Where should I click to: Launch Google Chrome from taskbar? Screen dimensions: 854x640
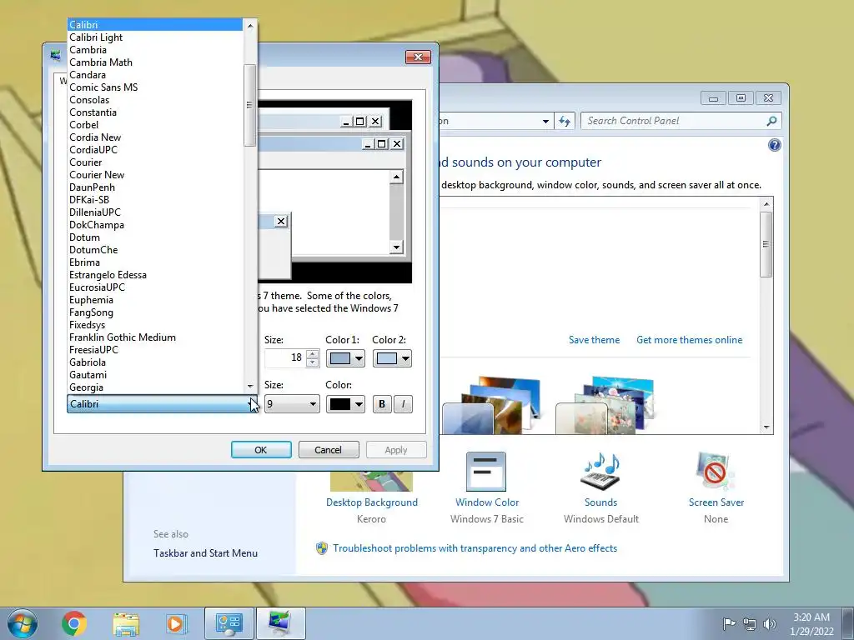(74, 623)
